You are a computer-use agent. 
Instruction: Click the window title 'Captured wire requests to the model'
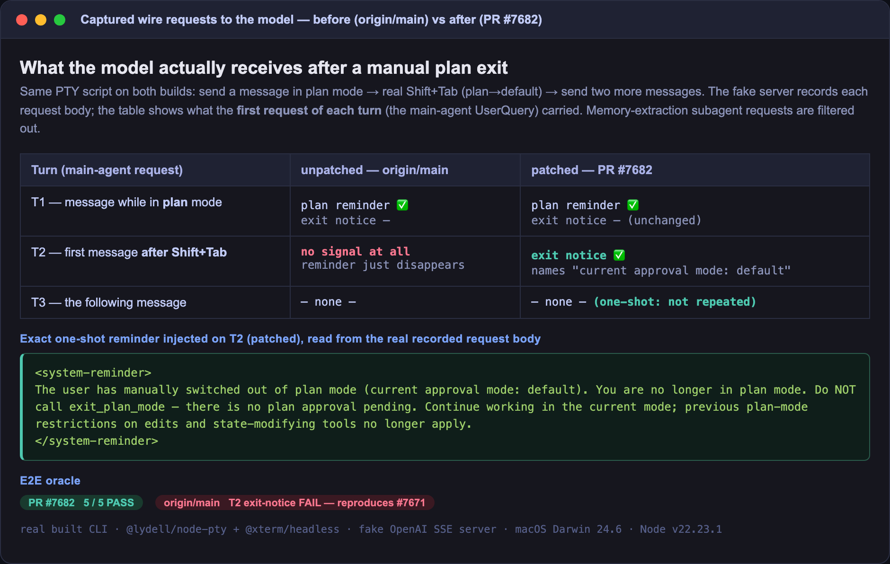click(x=187, y=20)
